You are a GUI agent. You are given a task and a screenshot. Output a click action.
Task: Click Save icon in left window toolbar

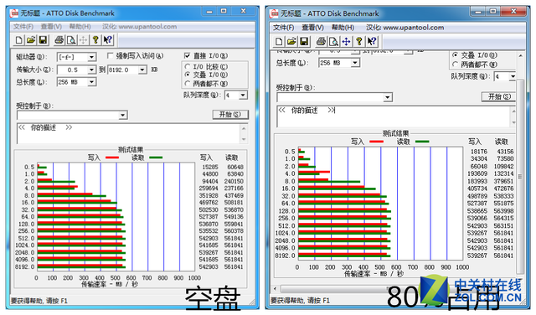coord(43,40)
